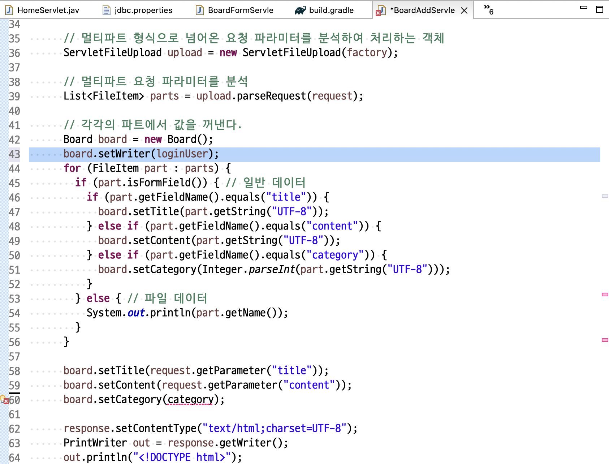Click on 'PrintWriter out' declaration
This screenshot has height=464, width=609.
(x=107, y=443)
